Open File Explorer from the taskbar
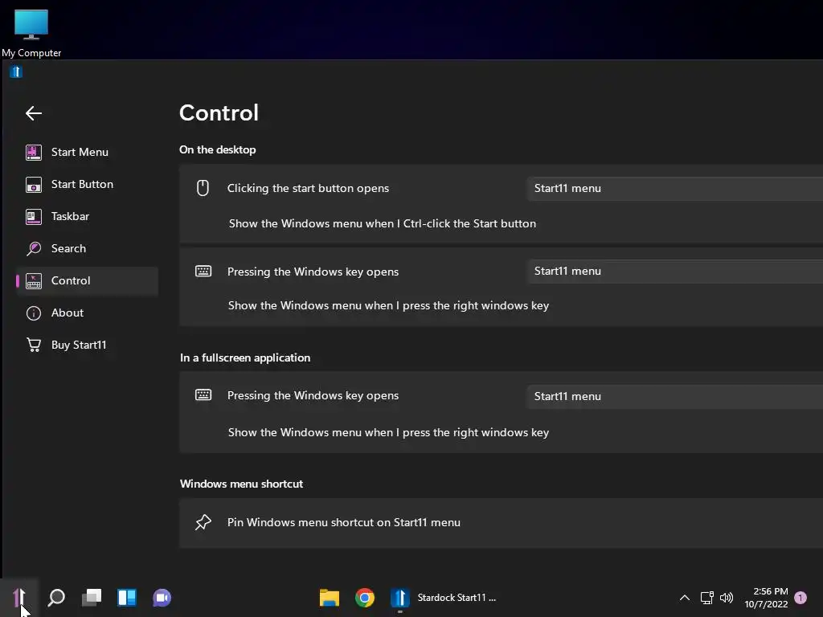This screenshot has height=617, width=823. 329,598
